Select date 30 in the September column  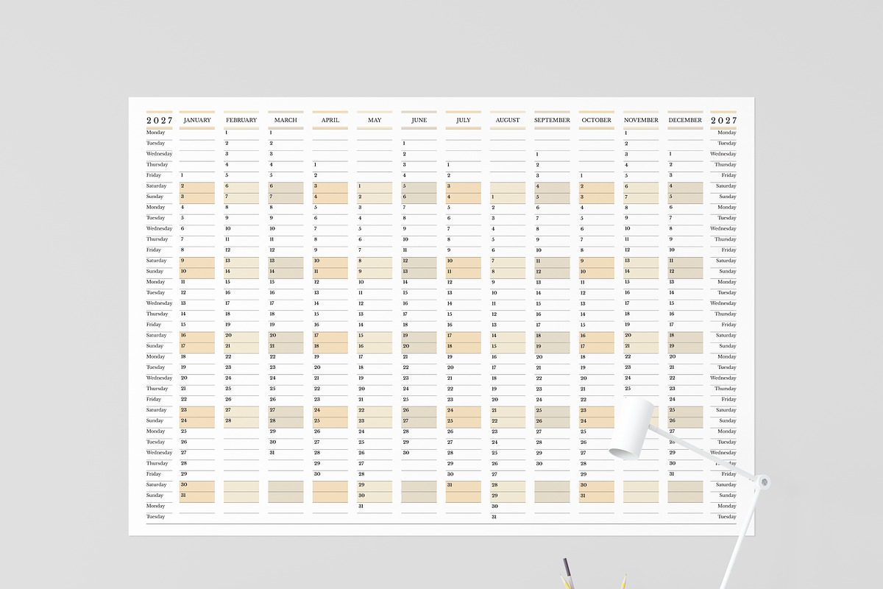click(539, 463)
